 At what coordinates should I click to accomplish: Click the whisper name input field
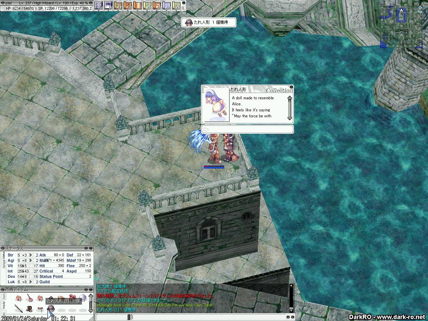click(112, 317)
